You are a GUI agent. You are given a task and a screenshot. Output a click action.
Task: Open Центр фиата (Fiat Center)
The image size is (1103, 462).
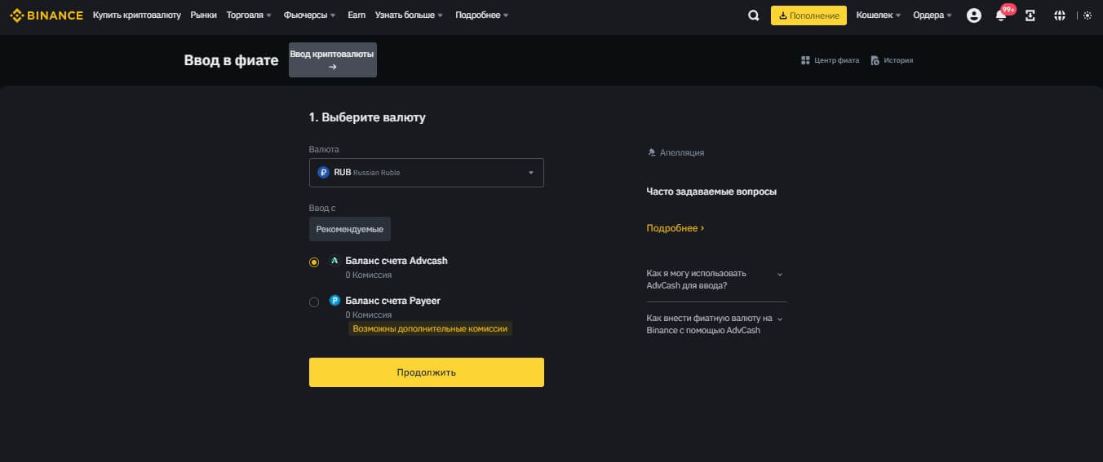tap(831, 60)
